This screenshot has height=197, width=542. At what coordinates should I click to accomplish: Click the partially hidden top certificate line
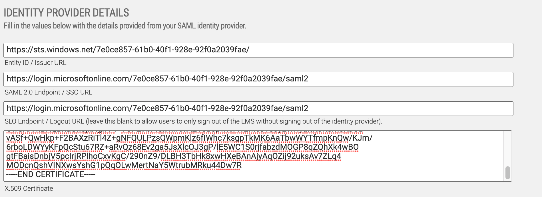coord(184,132)
